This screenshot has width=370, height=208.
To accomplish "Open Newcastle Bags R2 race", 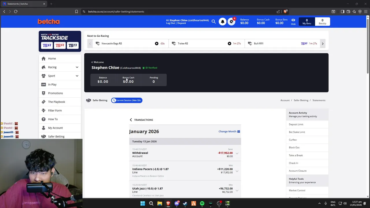I will (x=130, y=43).
